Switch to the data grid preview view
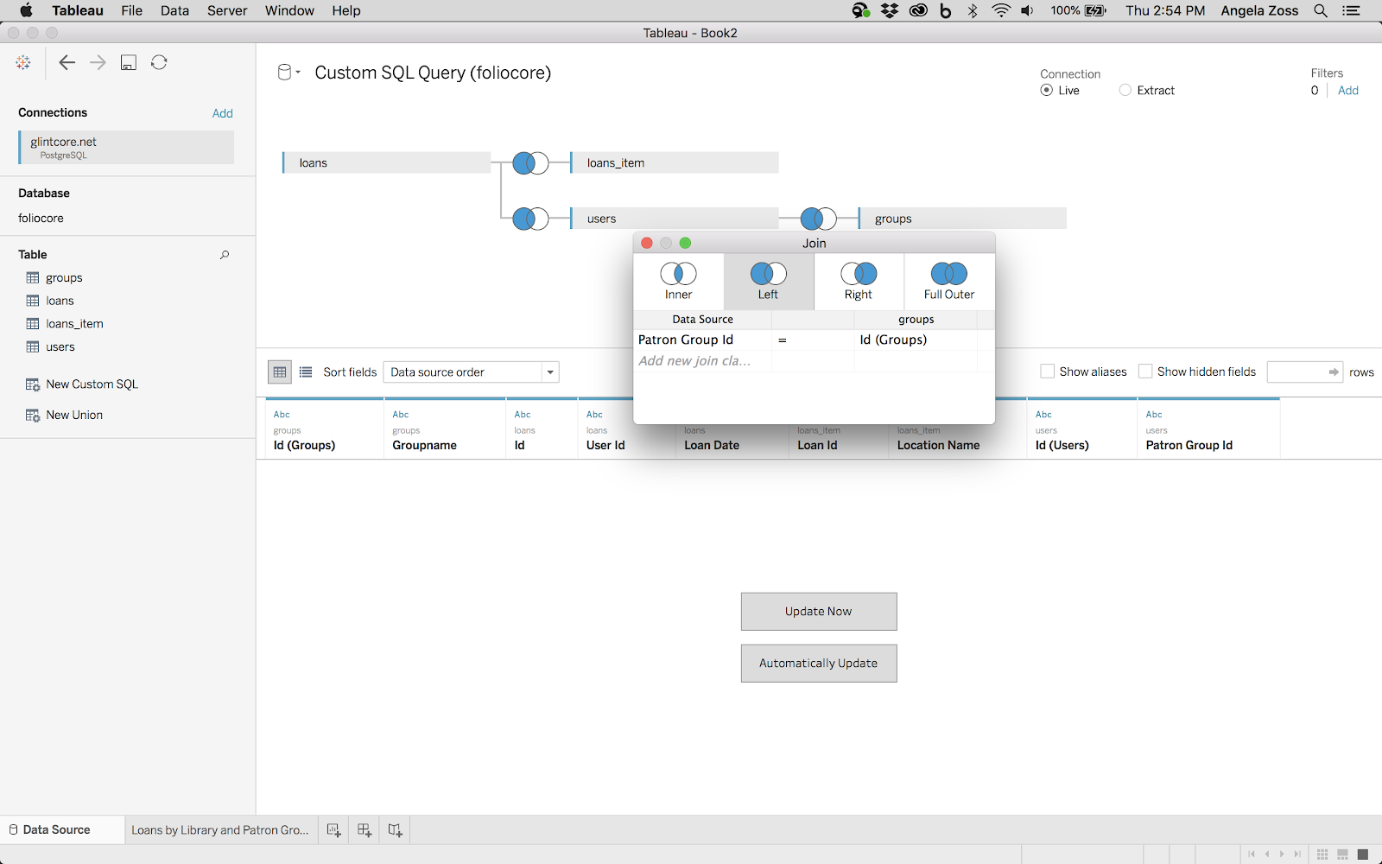1382x864 pixels. [280, 372]
